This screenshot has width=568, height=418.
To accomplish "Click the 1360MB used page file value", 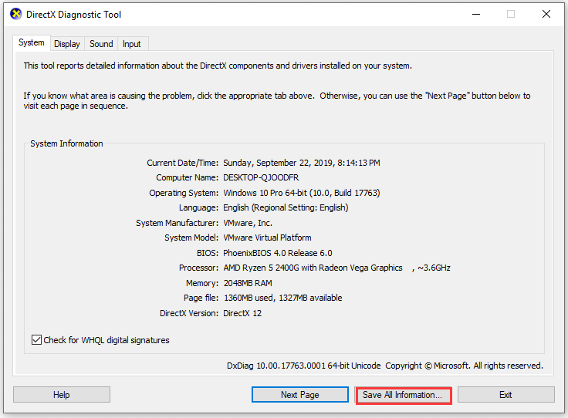I will (283, 298).
